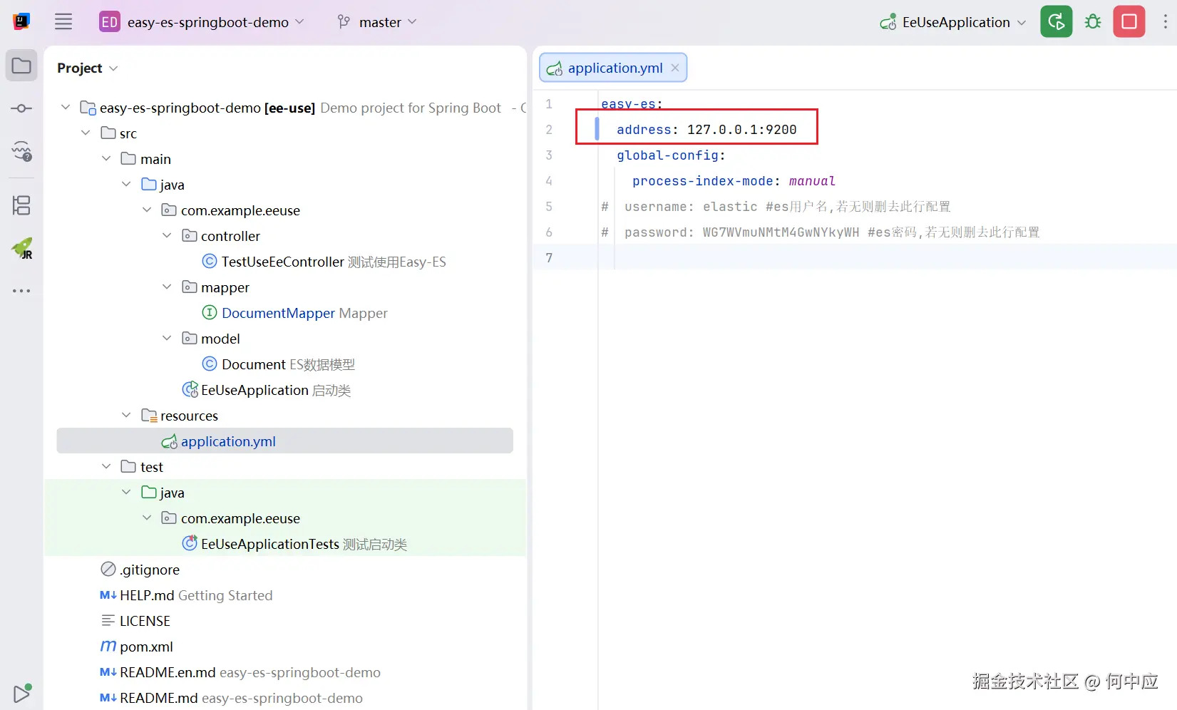This screenshot has width=1177, height=710.
Task: Select LICENSE in project tree
Action: [x=145, y=621]
